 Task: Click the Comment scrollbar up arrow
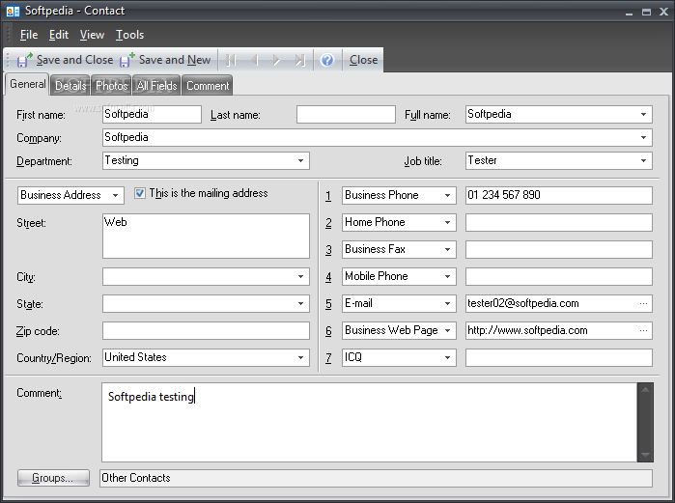tap(645, 390)
